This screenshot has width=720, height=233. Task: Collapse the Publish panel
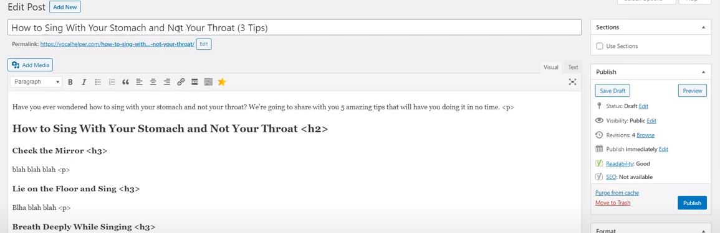(703, 72)
